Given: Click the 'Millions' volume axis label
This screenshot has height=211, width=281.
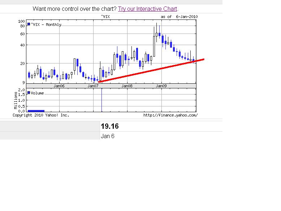Looking at the screenshot, I should pyautogui.click(x=16, y=100).
